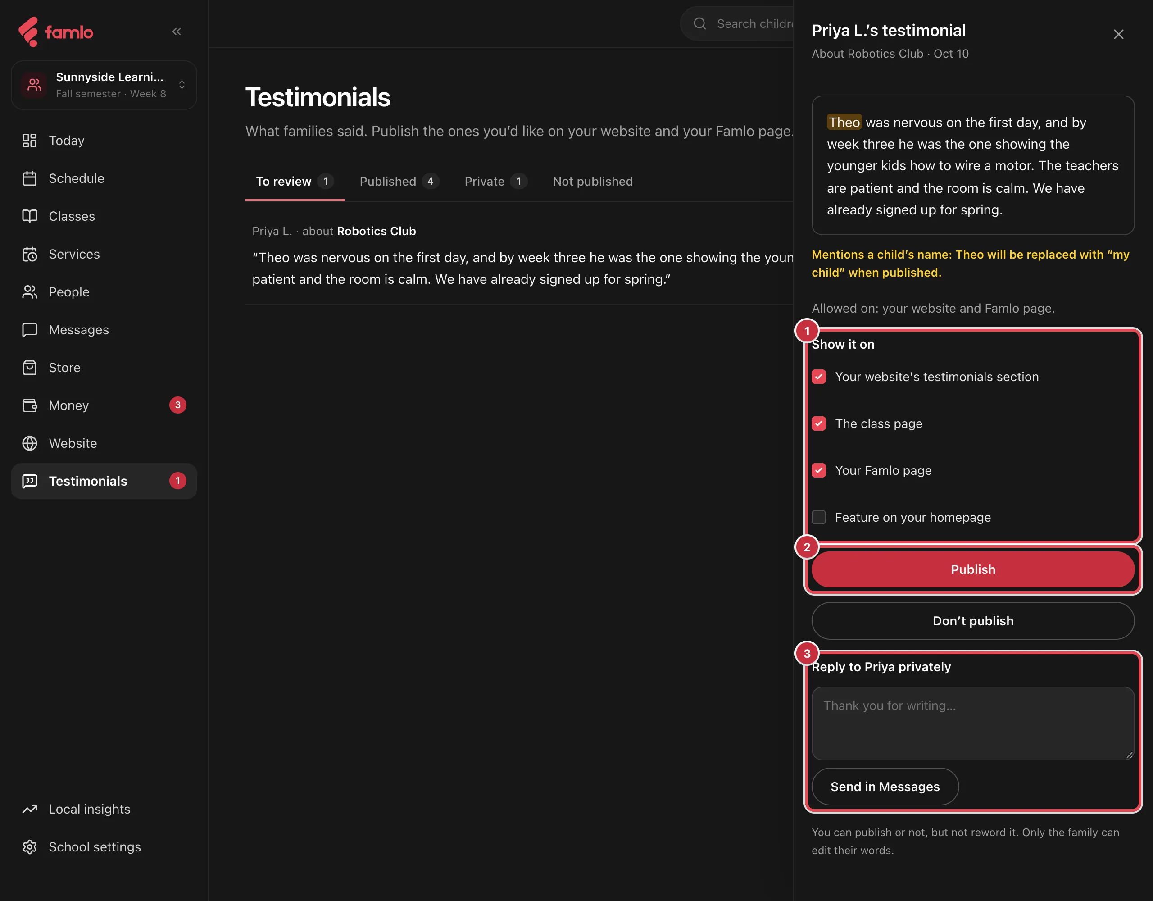Click the Search children field

click(736, 24)
